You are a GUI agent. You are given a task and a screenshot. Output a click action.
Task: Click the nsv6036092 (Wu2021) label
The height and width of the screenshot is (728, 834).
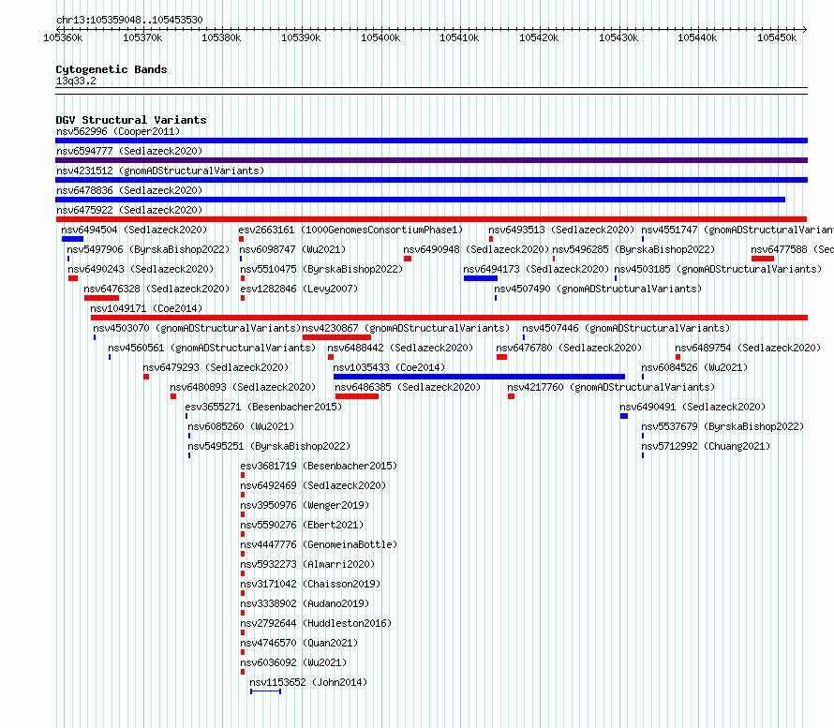click(293, 662)
